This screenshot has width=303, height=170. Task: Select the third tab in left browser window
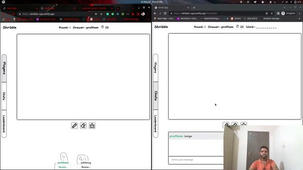[96, 8]
